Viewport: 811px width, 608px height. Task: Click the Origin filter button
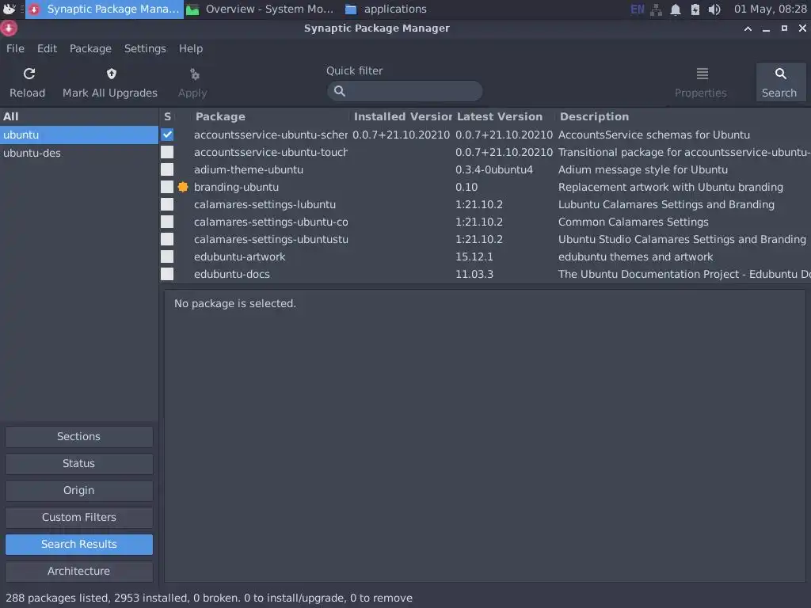point(78,491)
